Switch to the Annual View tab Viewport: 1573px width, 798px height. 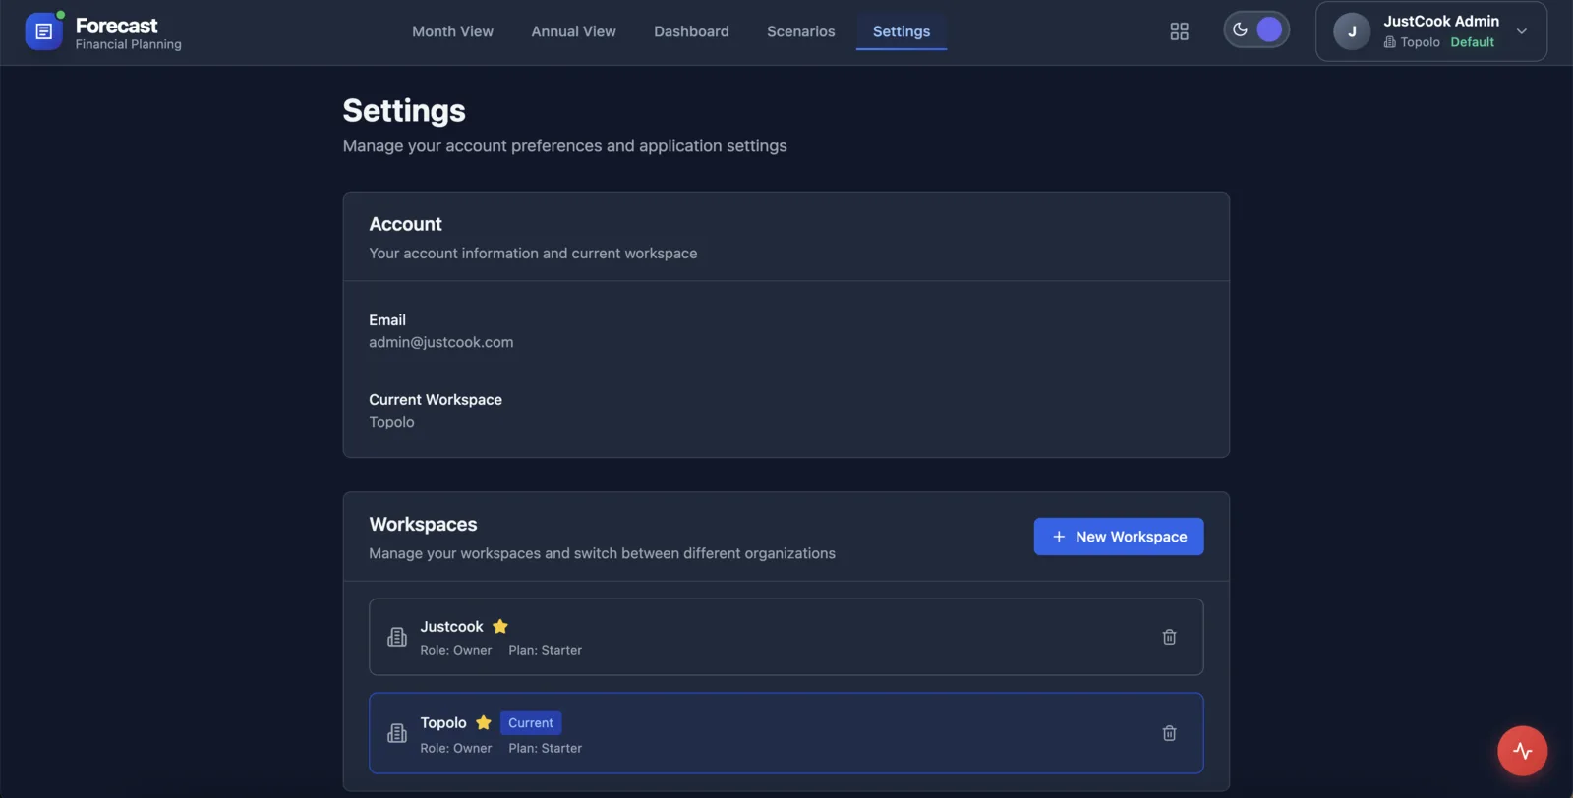pyautogui.click(x=573, y=31)
